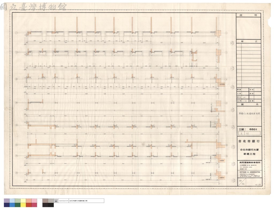Pick the bright yellow color swatch
Viewport: 274px width, 210px height.
click(23, 205)
